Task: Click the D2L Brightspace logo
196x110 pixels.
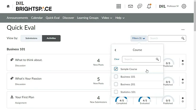Action: point(34,6)
